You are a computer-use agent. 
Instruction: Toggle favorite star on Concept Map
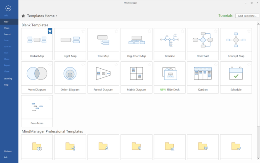tap(249, 31)
